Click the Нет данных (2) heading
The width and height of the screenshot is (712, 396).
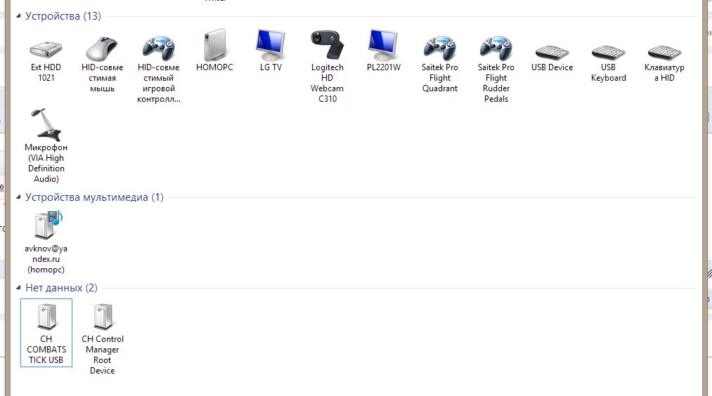[x=61, y=288]
